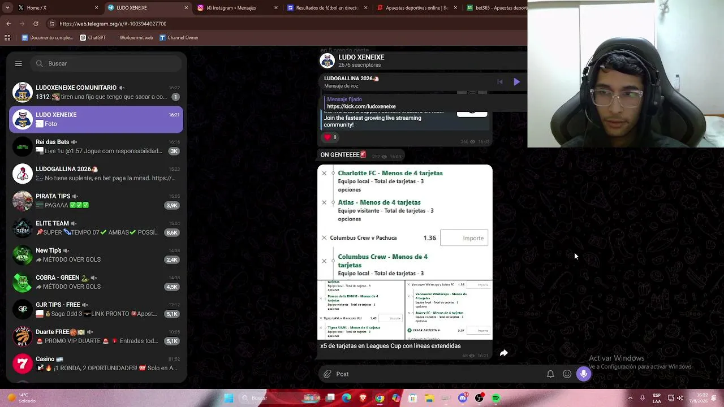Open File Explorer from the taskbar
This screenshot has width=724, height=407.
point(429,399)
